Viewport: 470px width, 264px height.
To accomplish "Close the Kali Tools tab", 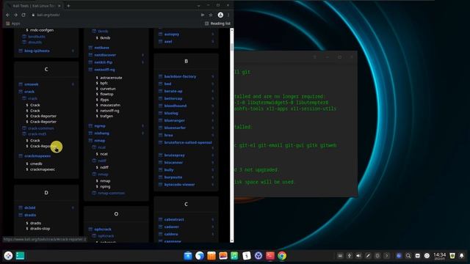I will click(x=59, y=6).
